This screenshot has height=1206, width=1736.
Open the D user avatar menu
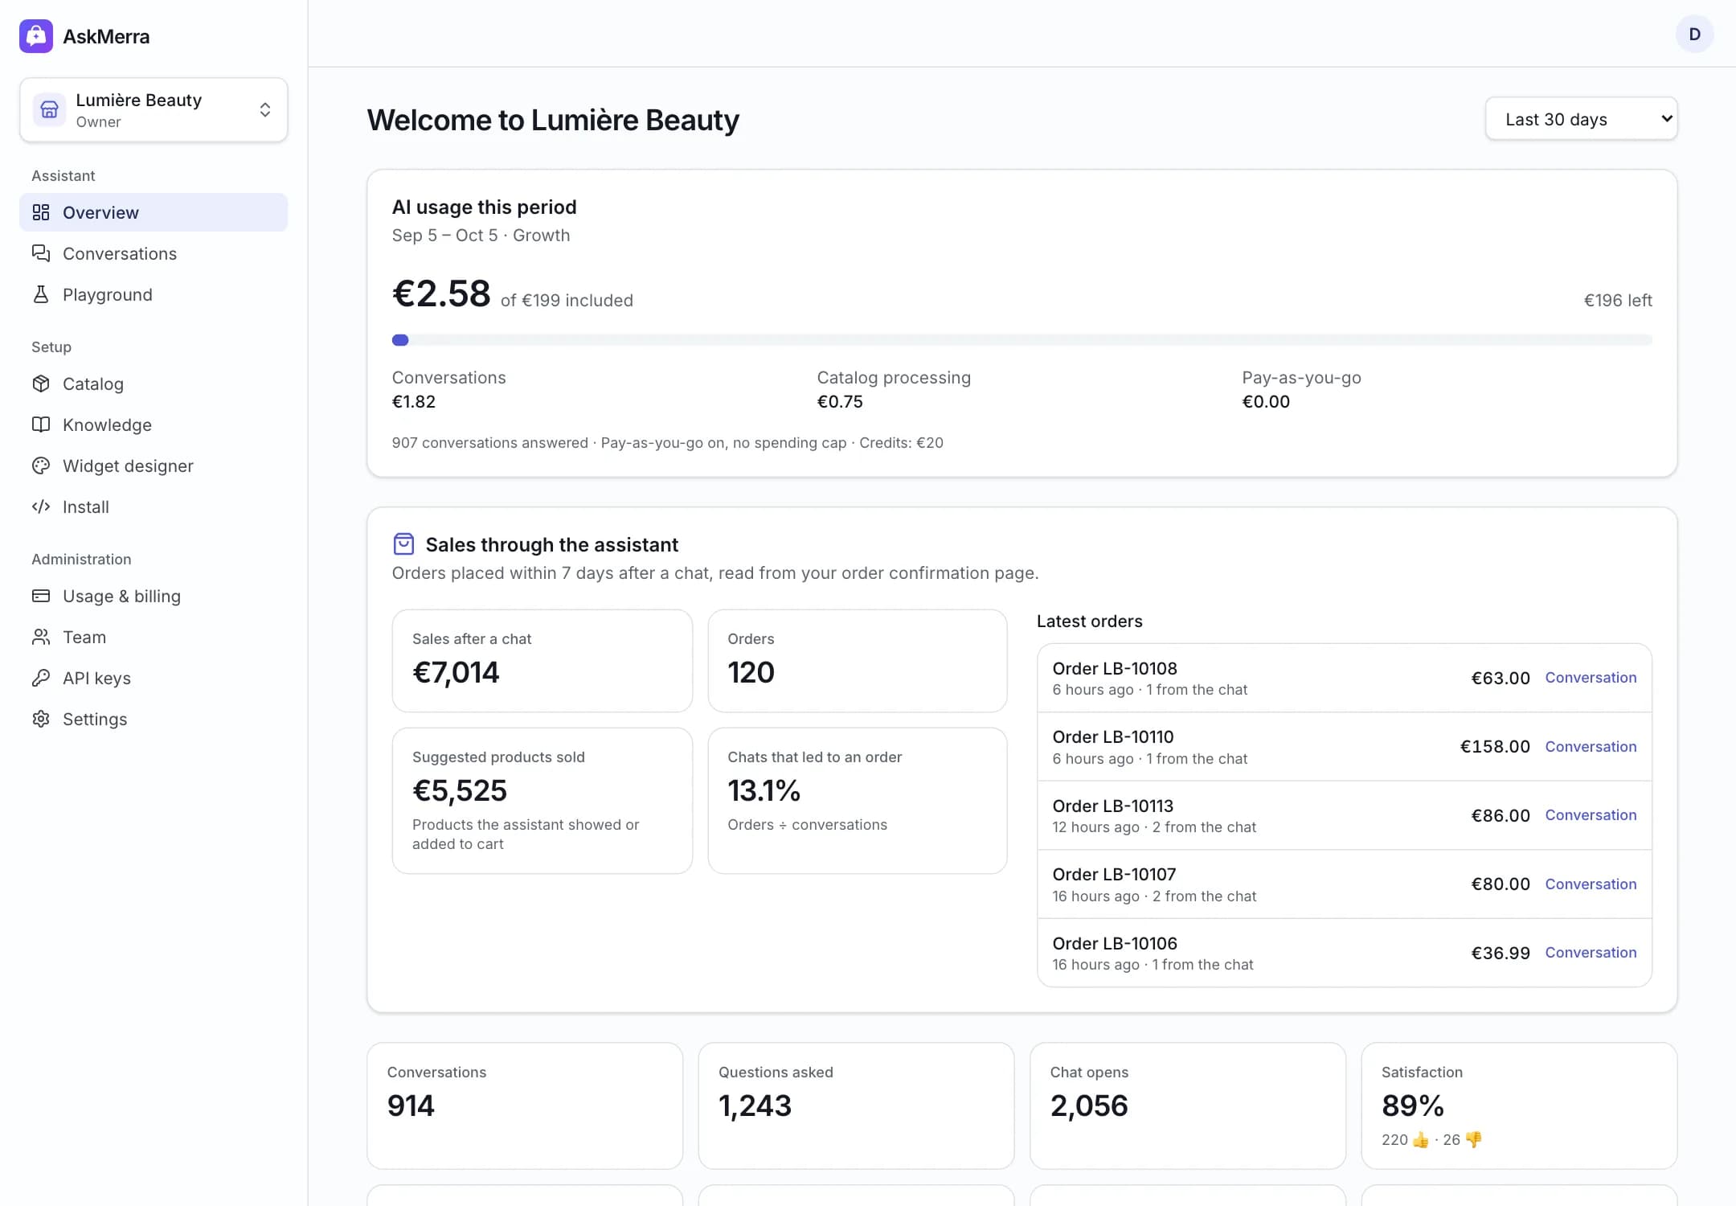(1694, 35)
